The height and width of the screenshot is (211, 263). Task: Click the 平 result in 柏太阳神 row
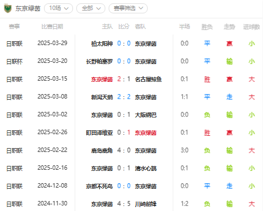207,43
